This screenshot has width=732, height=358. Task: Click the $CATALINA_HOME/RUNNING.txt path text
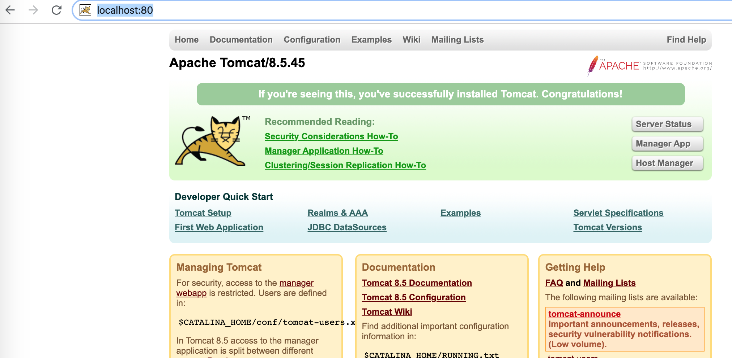[431, 354]
